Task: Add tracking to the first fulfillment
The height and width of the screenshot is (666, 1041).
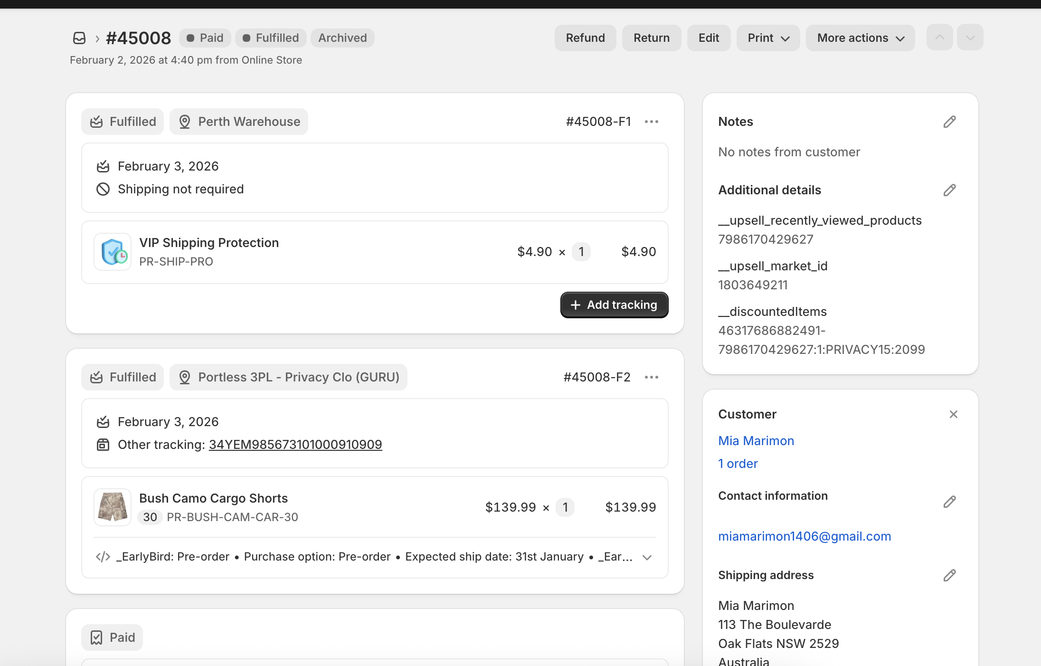Action: [614, 305]
